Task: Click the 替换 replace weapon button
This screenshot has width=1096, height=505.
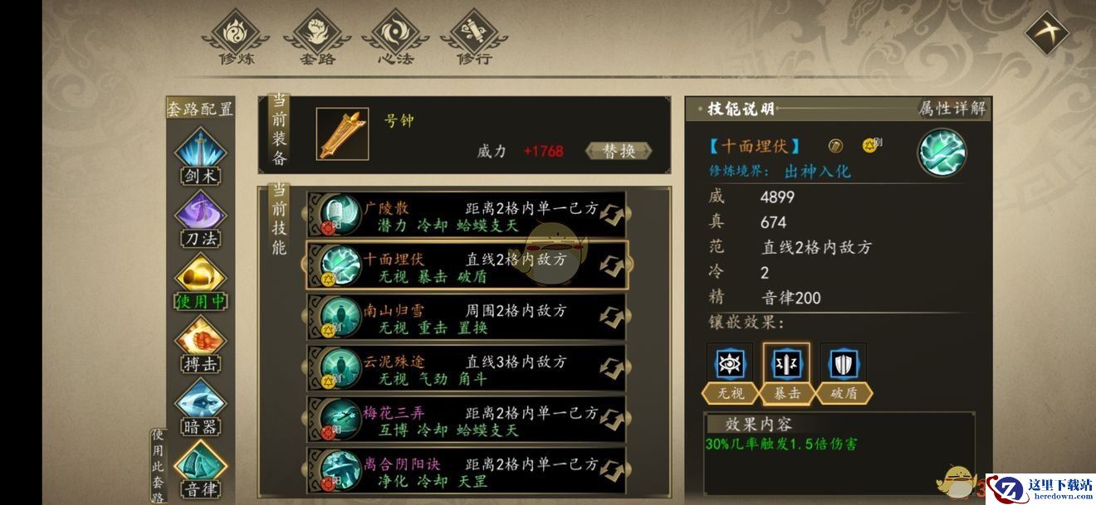Action: 619,151
